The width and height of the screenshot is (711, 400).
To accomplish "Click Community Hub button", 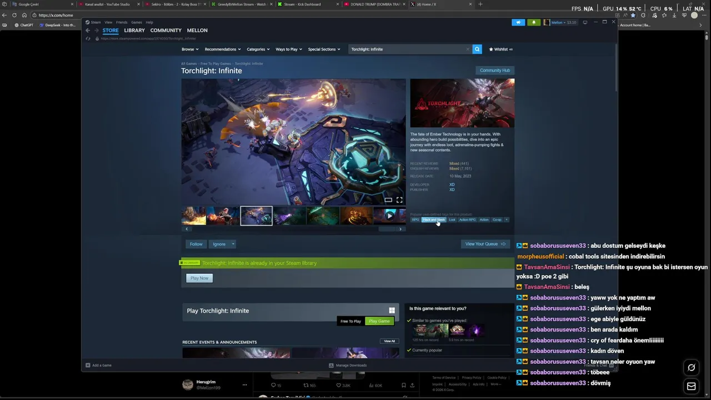I will (495, 71).
